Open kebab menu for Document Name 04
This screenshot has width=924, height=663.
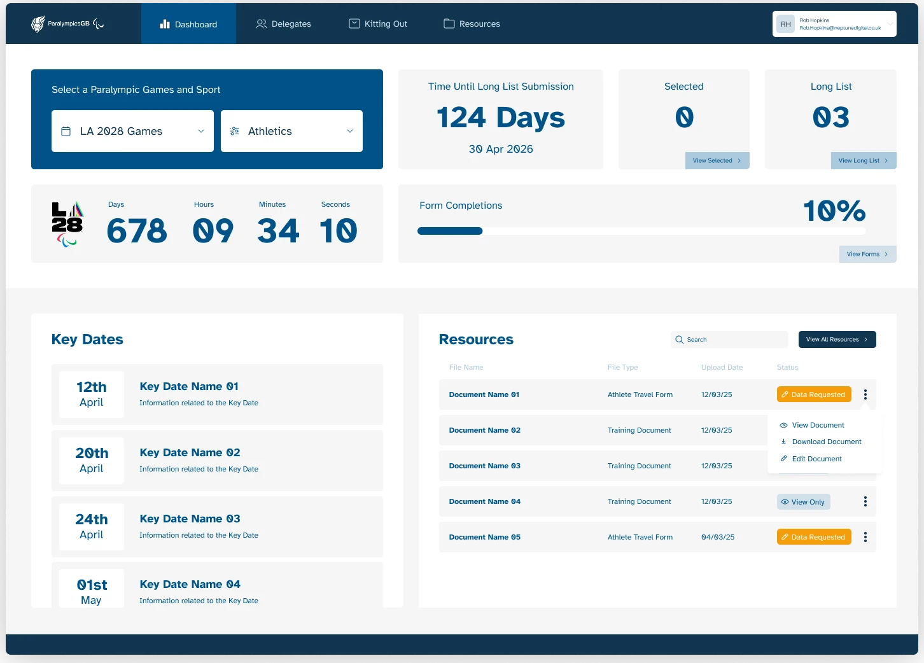(865, 501)
